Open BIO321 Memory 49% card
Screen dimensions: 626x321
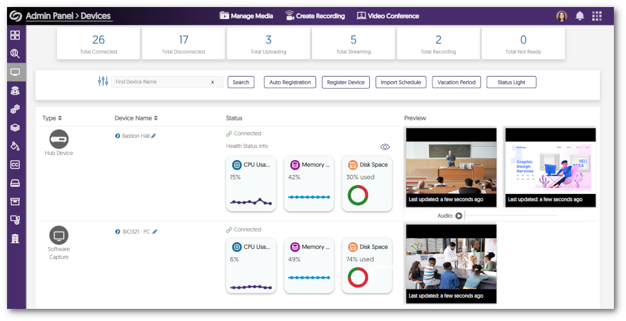point(309,265)
